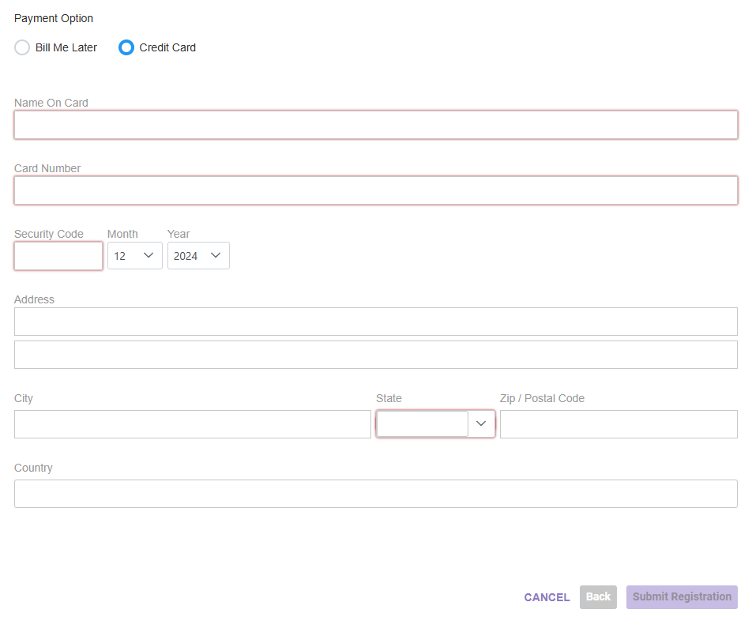Click the Bill Me Later label text
This screenshot has height=617, width=752.
66,47
